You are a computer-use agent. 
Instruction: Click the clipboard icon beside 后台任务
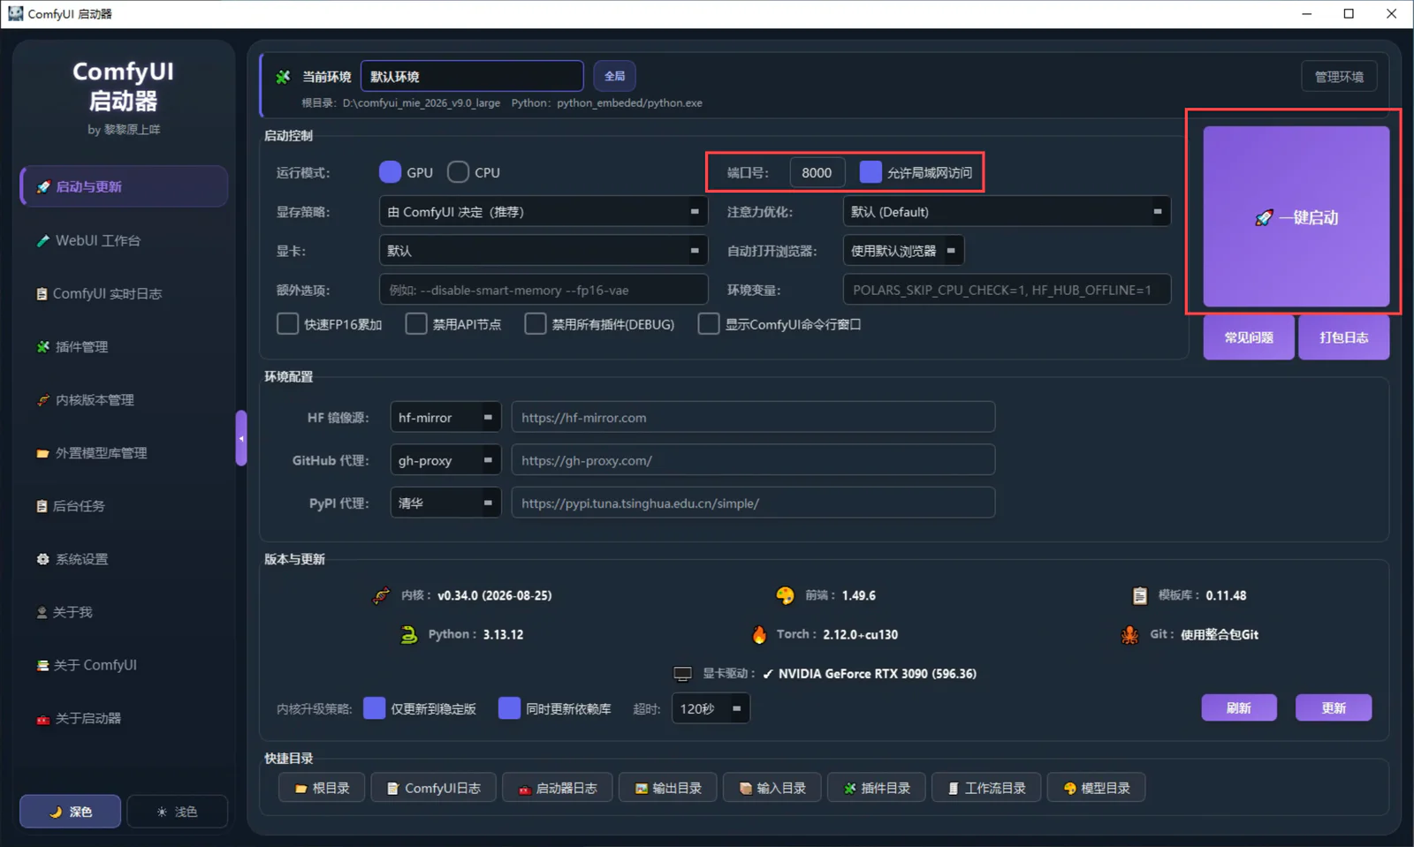tap(42, 506)
